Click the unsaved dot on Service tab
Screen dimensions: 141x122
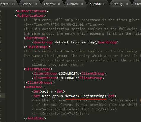(x=36, y=4)
